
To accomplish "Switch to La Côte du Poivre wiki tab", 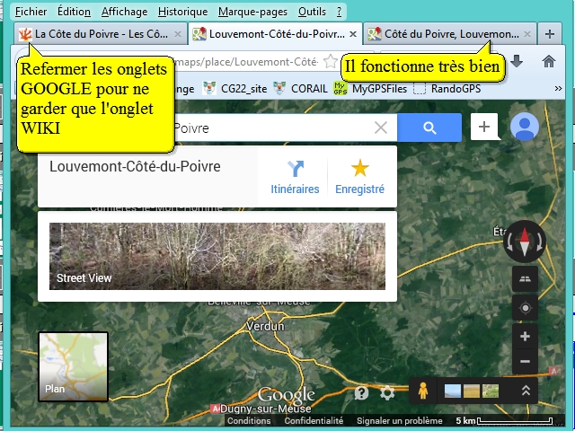I will [100, 34].
